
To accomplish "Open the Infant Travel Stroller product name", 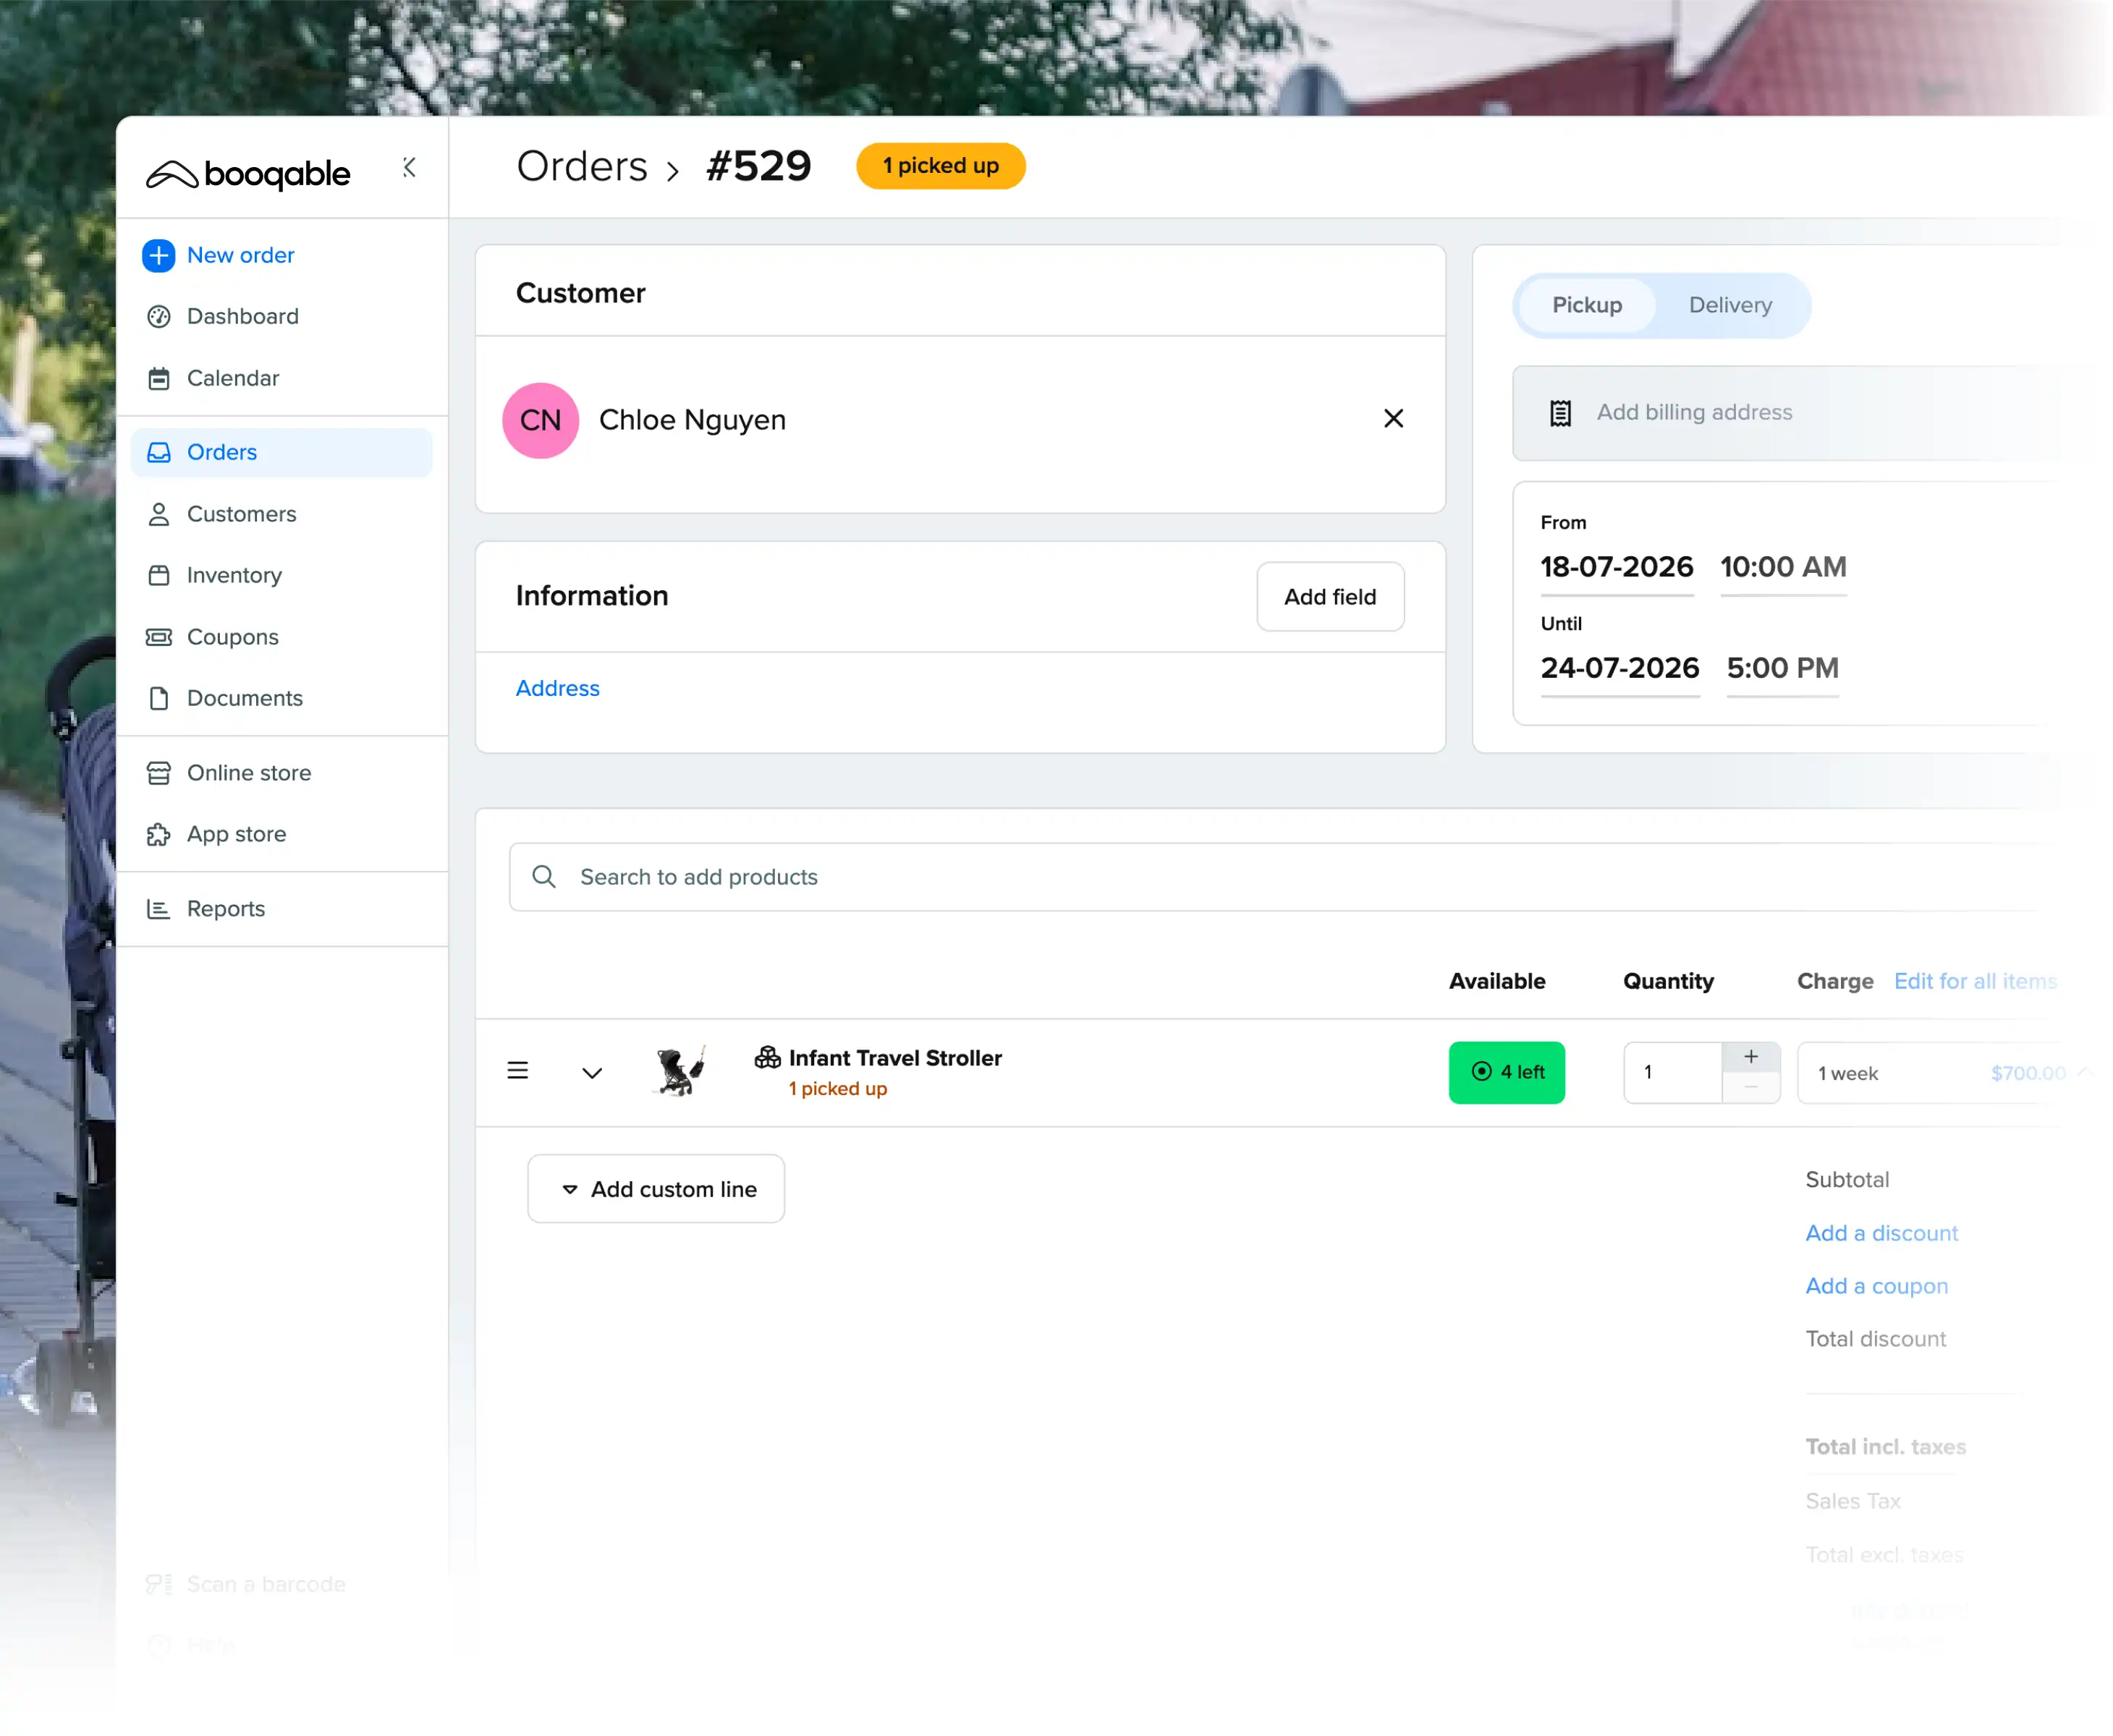I will click(x=894, y=1058).
